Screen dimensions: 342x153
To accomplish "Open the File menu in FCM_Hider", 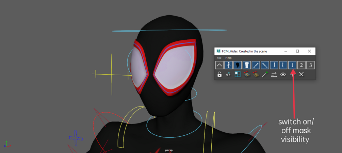I will pos(219,58).
